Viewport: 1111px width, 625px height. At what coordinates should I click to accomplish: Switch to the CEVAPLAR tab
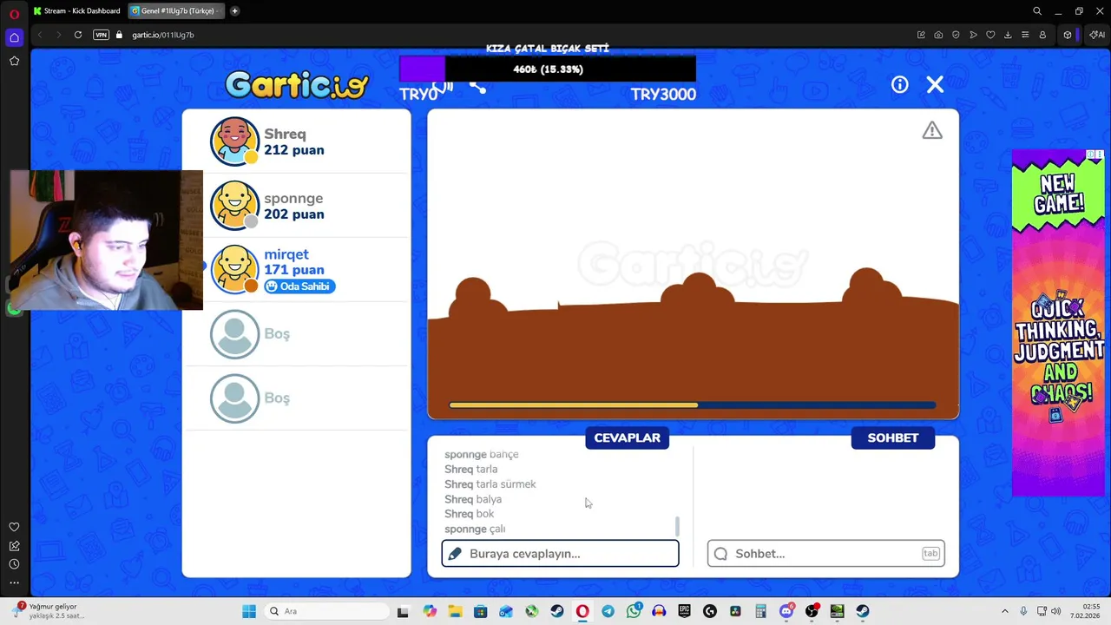point(627,437)
